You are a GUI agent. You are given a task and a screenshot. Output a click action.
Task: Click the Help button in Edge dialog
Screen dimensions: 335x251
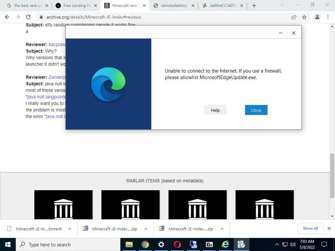tap(215, 110)
